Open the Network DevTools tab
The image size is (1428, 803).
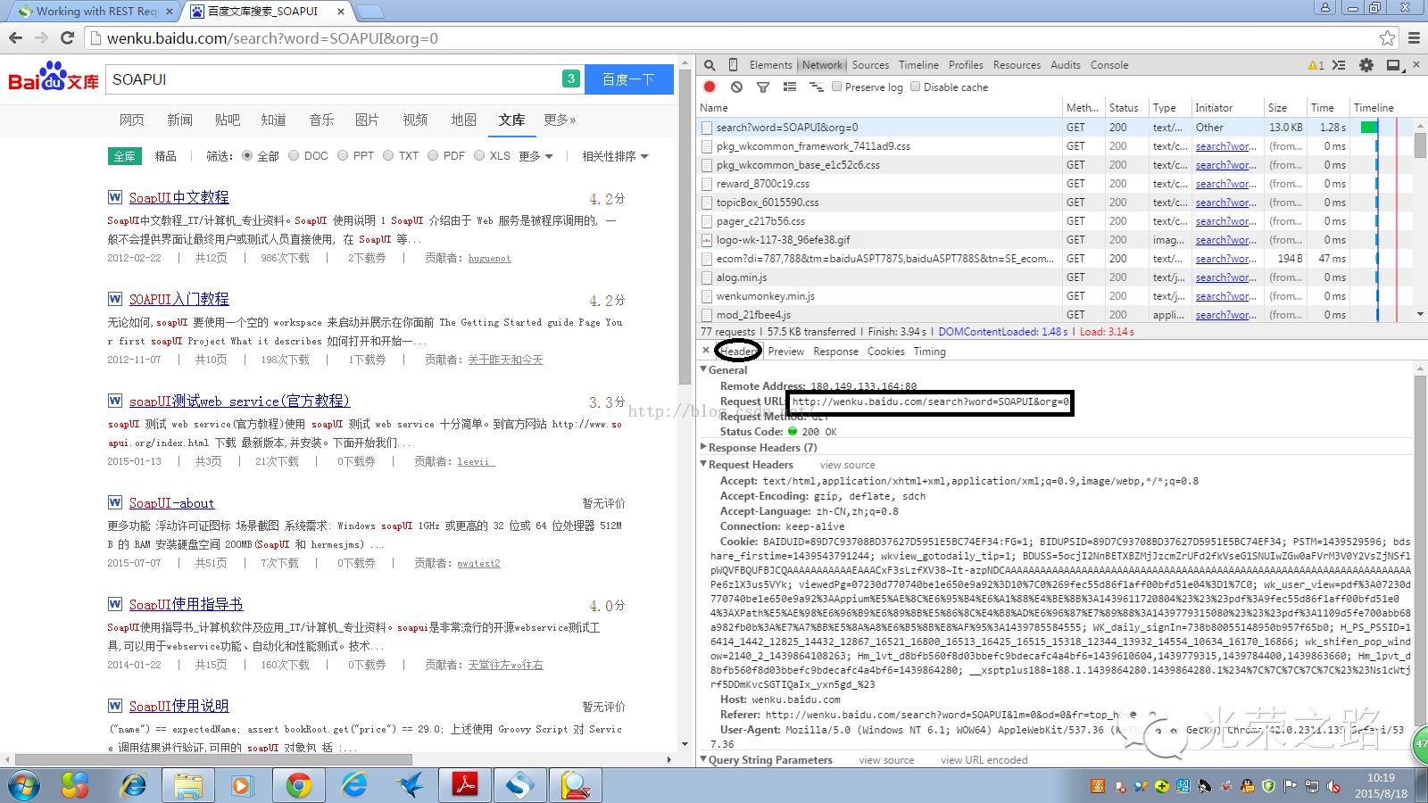coord(822,65)
